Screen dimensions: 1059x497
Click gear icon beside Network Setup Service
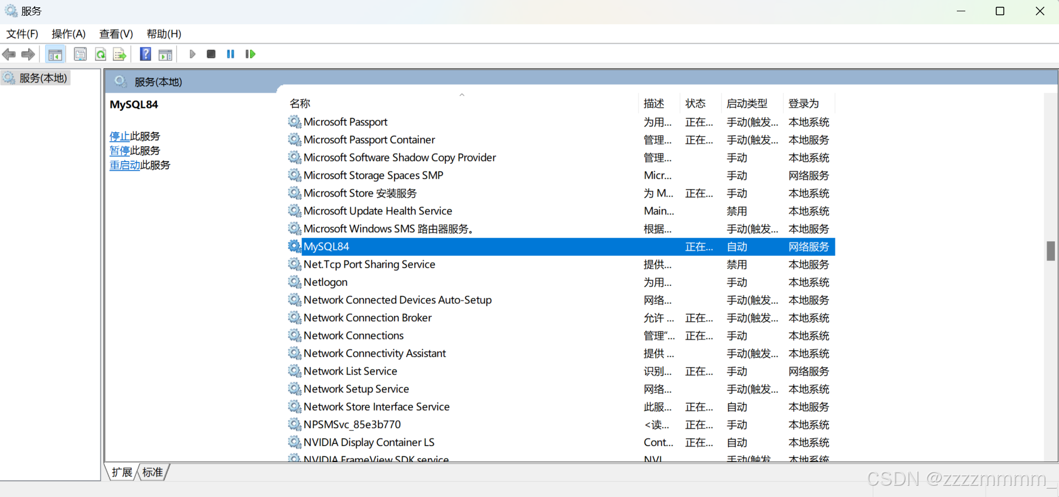pos(295,389)
